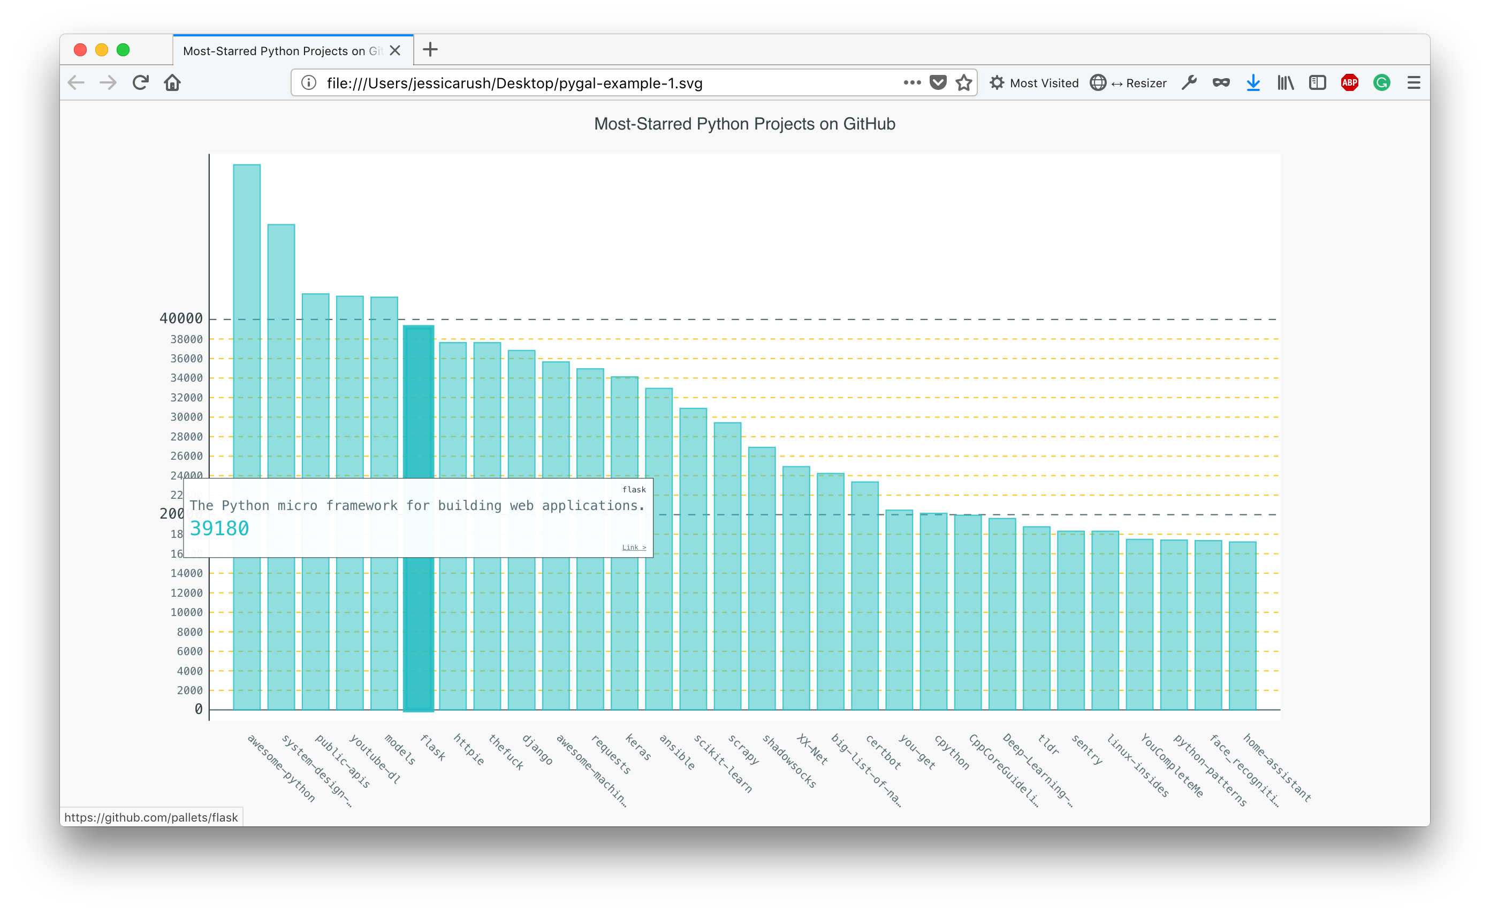
Task: Click the green Grammarly extension icon
Action: 1382,83
